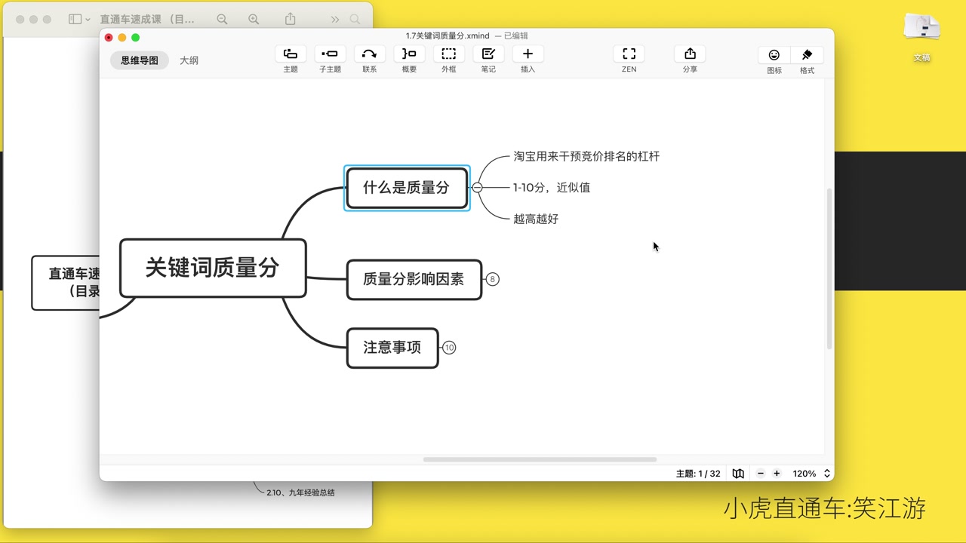Select the 注意事项 topic
Image resolution: width=966 pixels, height=543 pixels.
tap(392, 348)
